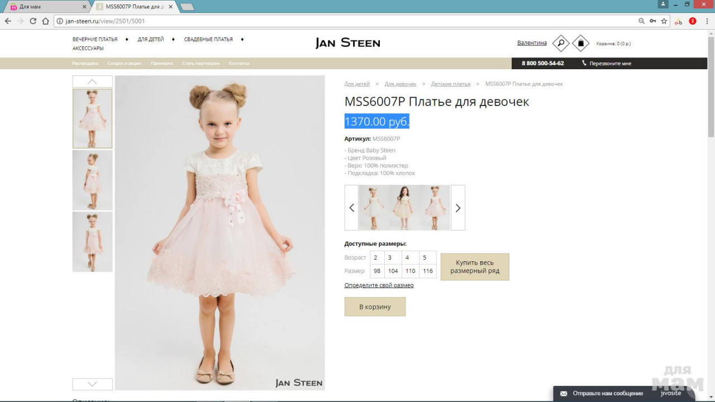Open the ВЕЧЕРНИЕ ПЛАТЬЯ menu
The image size is (715, 402).
(x=95, y=40)
